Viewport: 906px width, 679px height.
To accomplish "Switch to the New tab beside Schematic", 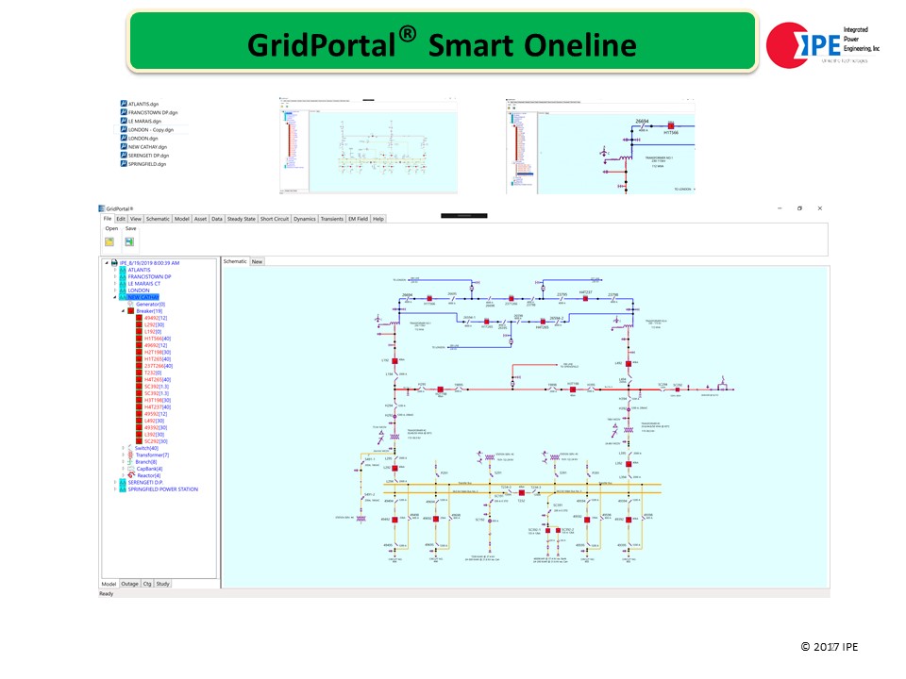I will [257, 261].
